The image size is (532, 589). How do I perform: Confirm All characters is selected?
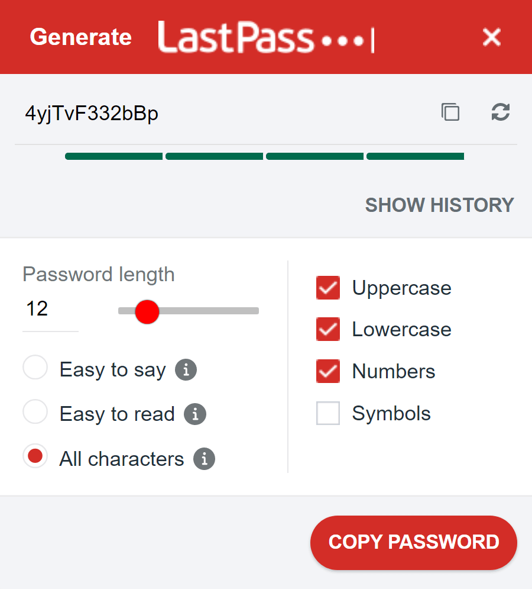pyautogui.click(x=35, y=456)
